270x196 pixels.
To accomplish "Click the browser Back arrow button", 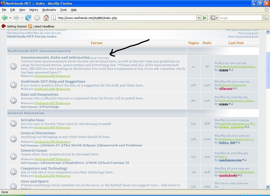I will 4,18.
